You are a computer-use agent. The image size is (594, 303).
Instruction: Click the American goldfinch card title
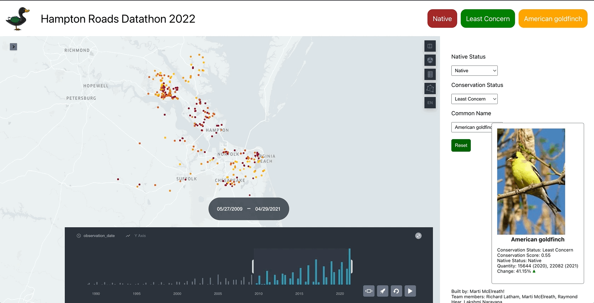[x=538, y=240]
